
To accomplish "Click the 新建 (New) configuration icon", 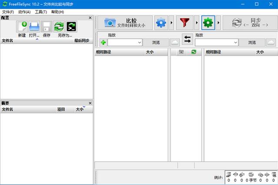I will tap(22, 26).
